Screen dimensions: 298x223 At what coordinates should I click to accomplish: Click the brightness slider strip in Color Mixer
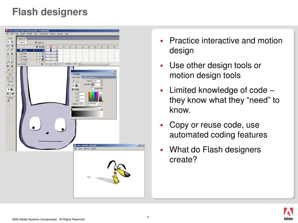(x=100, y=97)
